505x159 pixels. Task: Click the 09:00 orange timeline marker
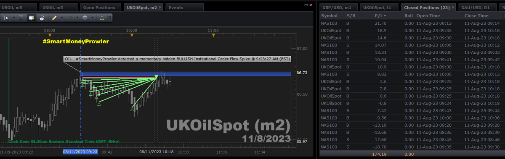[50, 35]
